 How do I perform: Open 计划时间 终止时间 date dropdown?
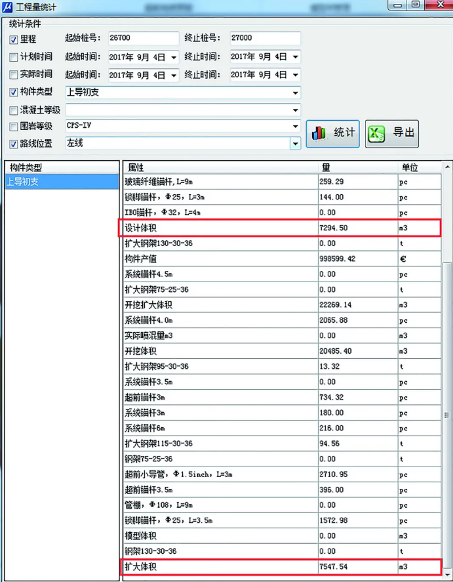[295, 57]
